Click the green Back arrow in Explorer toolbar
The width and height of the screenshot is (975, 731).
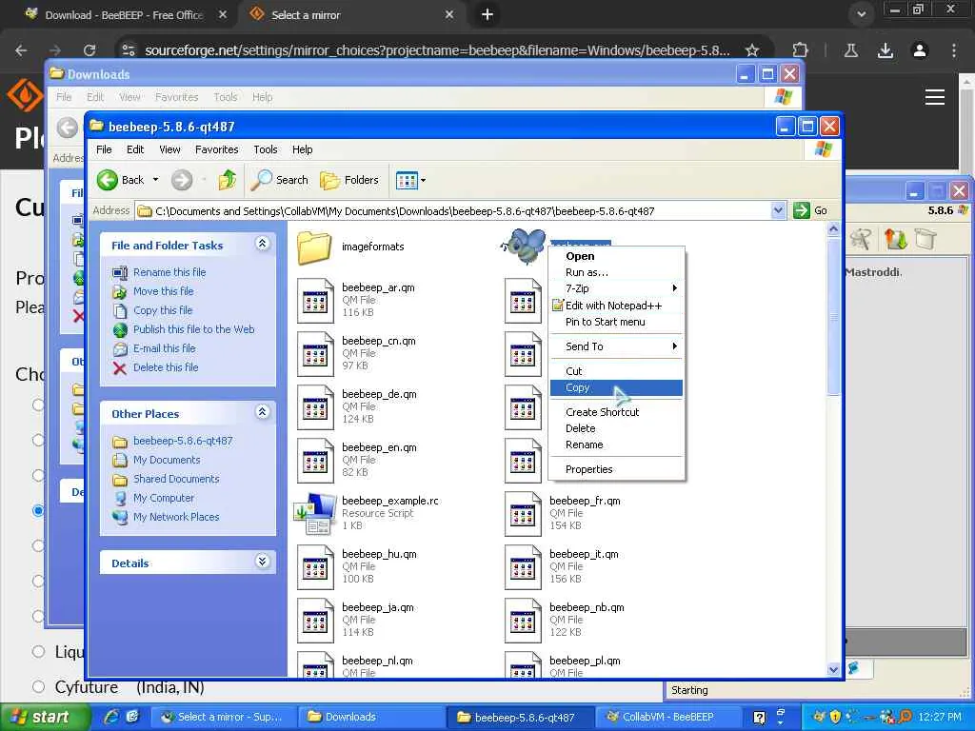pos(108,180)
